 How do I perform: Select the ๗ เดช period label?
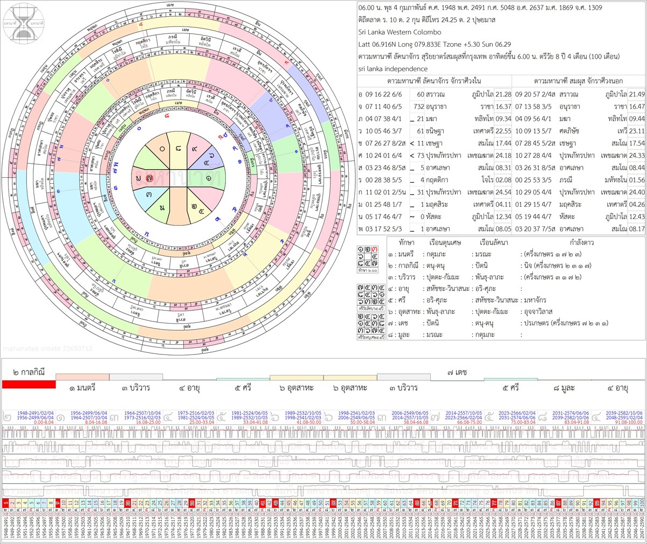pos(457,372)
